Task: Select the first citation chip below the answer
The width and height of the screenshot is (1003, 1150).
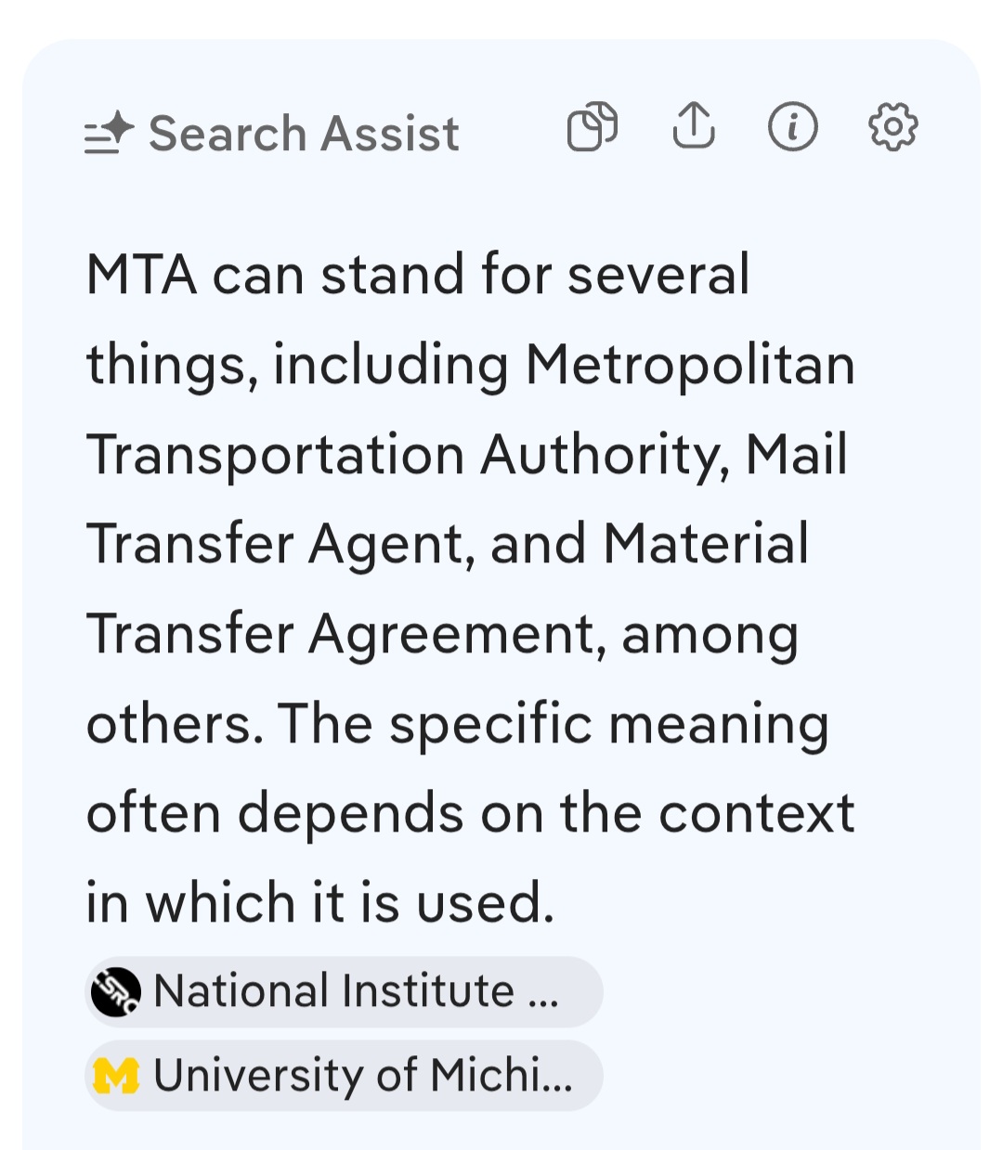Action: click(344, 990)
